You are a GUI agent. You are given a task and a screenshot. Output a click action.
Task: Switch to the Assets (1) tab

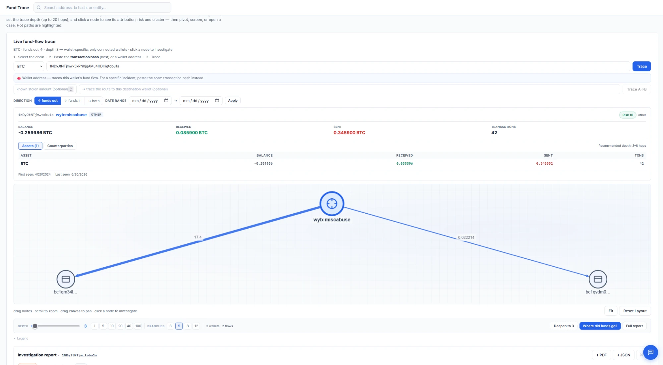click(30, 146)
